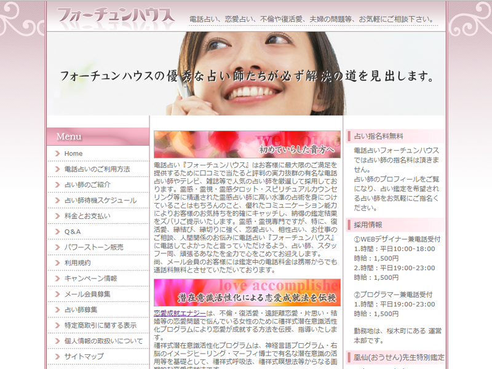Click the smiling woman hero banner
The image size is (492, 369).
(246, 73)
